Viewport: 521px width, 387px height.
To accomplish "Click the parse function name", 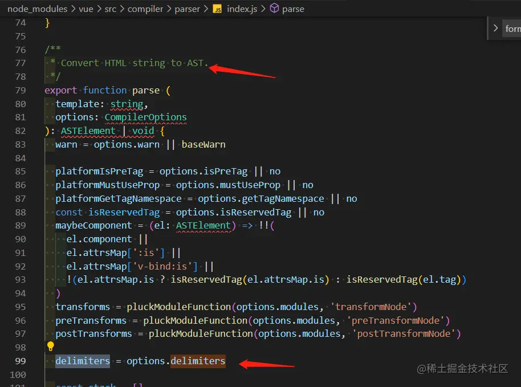I will coord(146,91).
